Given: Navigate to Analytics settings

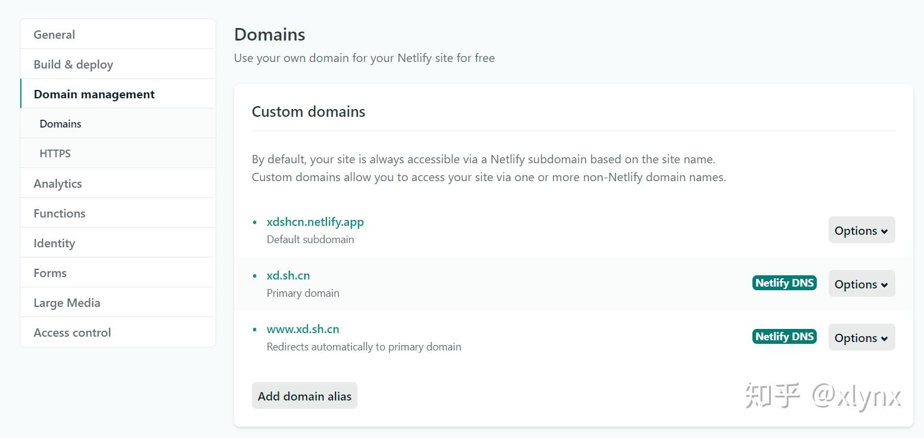Looking at the screenshot, I should 58,184.
